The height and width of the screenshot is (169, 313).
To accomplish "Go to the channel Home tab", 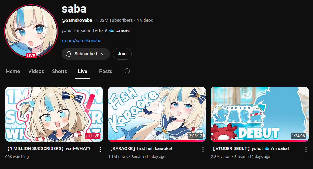I will click(x=13, y=71).
